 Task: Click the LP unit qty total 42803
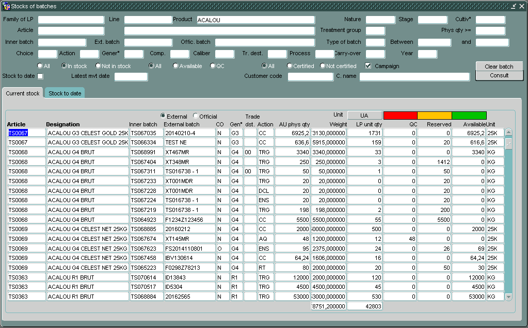[365, 306]
